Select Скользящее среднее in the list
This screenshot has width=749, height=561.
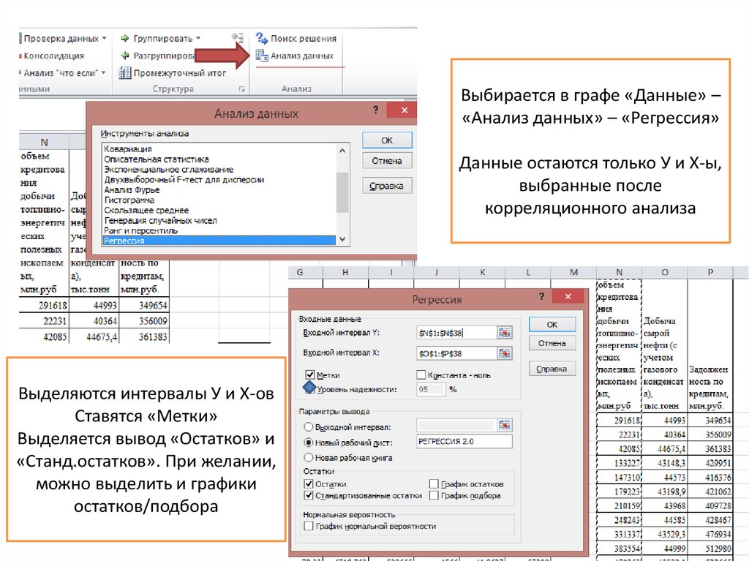click(219, 210)
